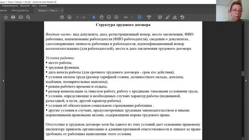The height and width of the screenshot is (140, 249).
Task: Click the italic text Вводная часть:
Action: [59, 34]
